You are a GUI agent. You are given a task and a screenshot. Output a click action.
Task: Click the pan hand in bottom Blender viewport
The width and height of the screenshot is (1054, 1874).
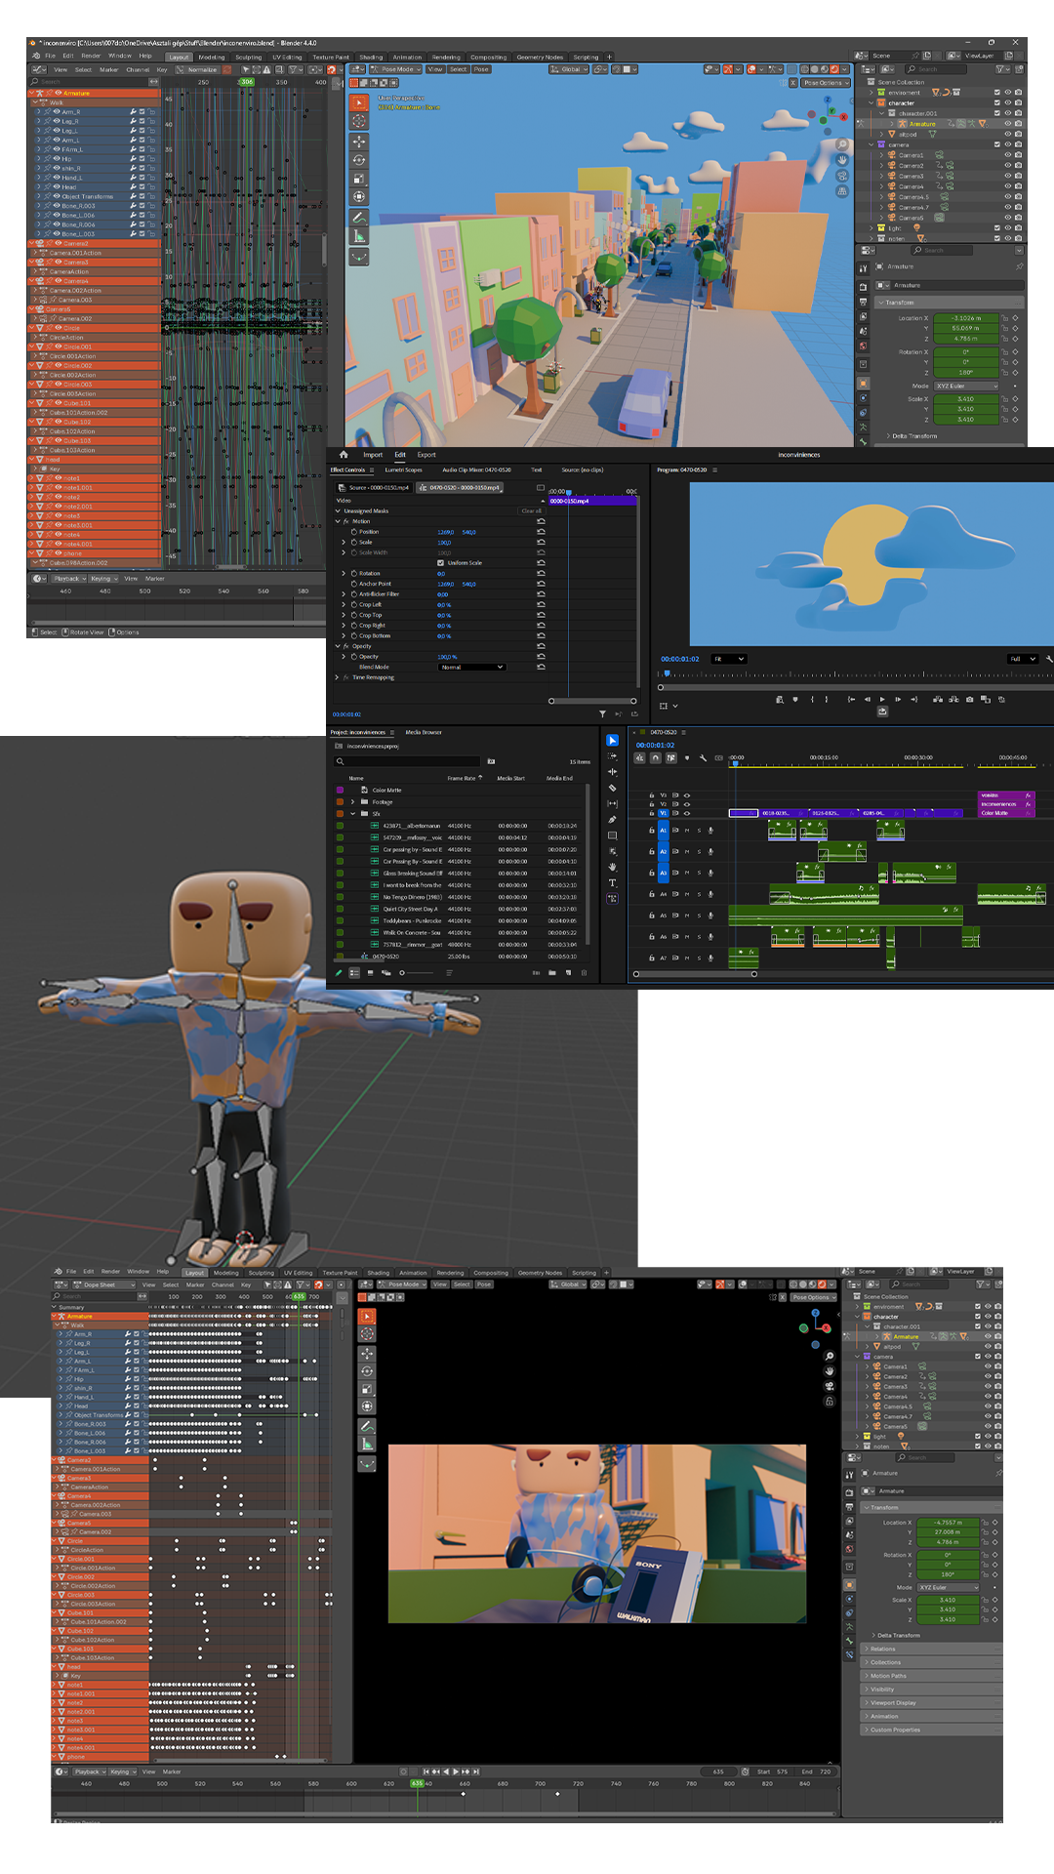[830, 1371]
